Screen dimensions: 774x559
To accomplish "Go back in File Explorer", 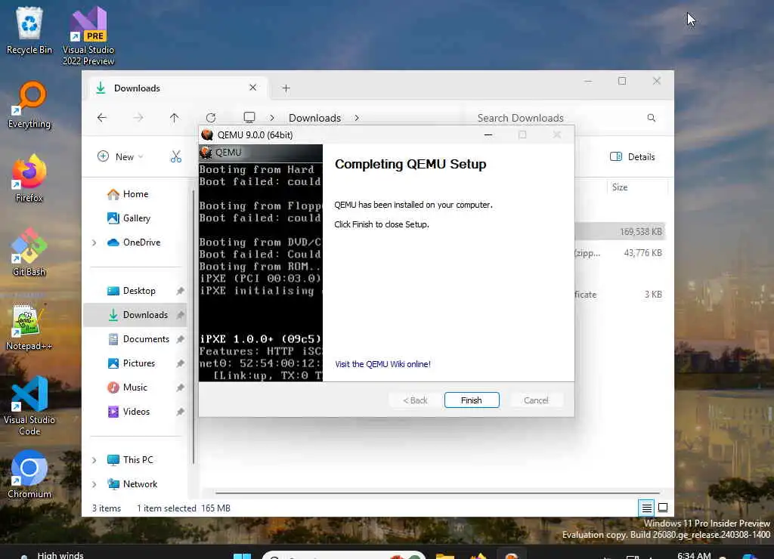I will pyautogui.click(x=102, y=117).
